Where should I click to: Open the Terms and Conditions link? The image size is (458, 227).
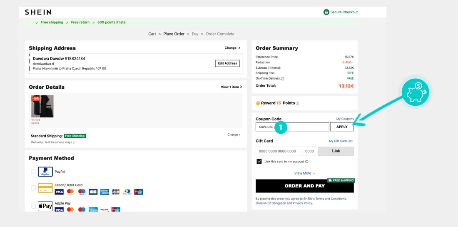[331, 199]
